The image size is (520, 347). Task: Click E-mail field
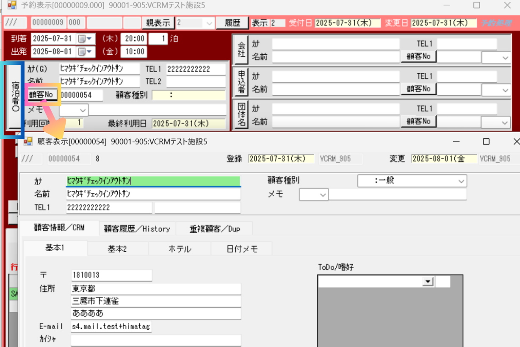click(x=111, y=327)
